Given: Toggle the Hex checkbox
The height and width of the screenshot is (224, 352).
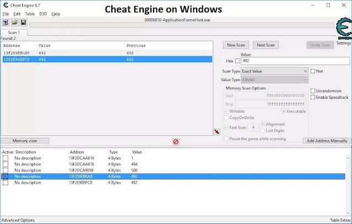Looking at the screenshot, I should click(237, 61).
